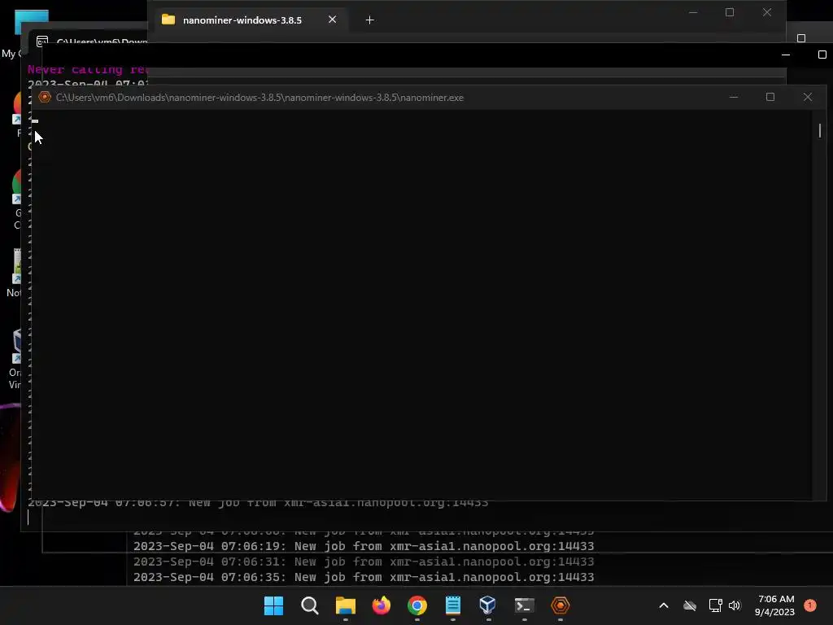Open VirtualBox from the taskbar

coord(488,605)
